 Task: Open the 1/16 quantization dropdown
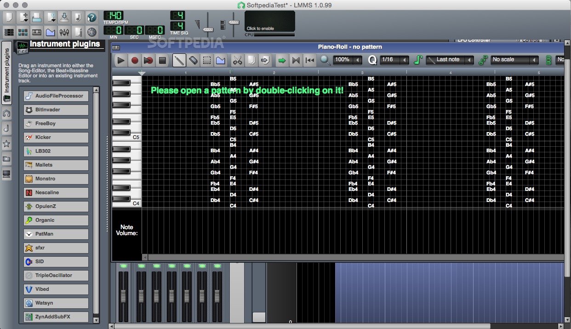(395, 60)
